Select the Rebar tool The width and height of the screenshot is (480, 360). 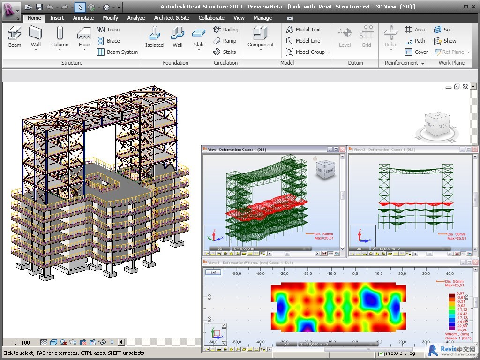[391, 37]
